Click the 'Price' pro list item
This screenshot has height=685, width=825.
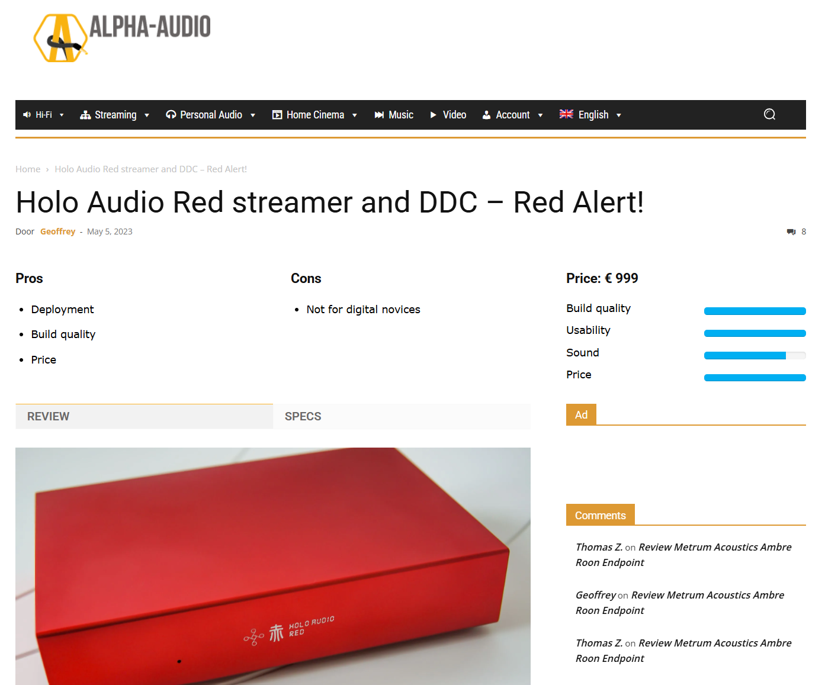click(43, 360)
